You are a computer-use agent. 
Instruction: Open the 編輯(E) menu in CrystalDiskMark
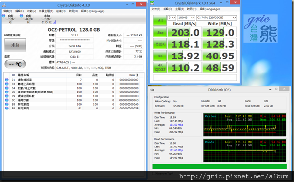tap(167, 9)
